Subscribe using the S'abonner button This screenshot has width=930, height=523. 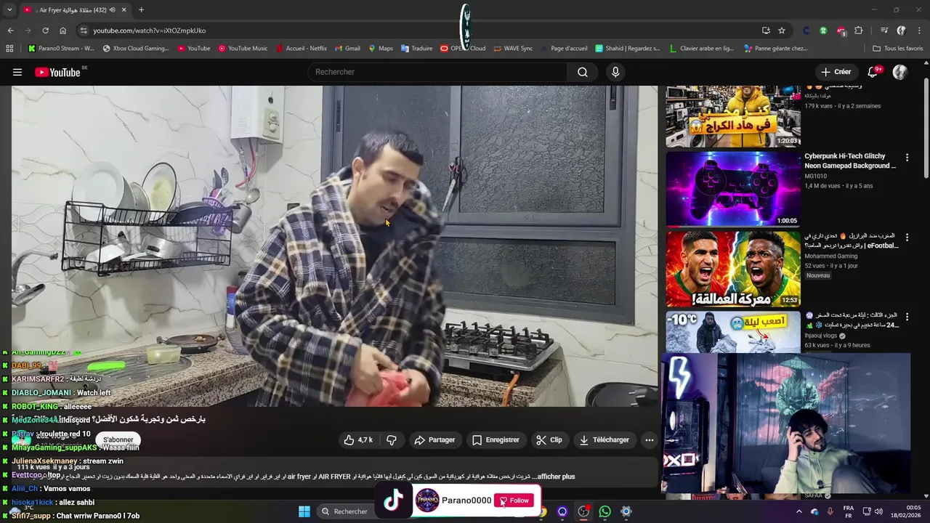tap(118, 439)
